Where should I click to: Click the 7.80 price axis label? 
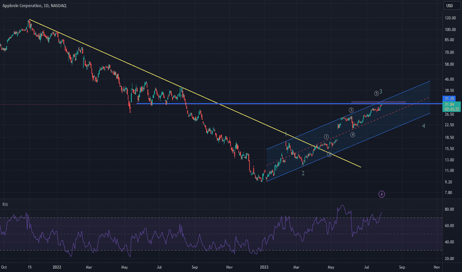point(449,192)
